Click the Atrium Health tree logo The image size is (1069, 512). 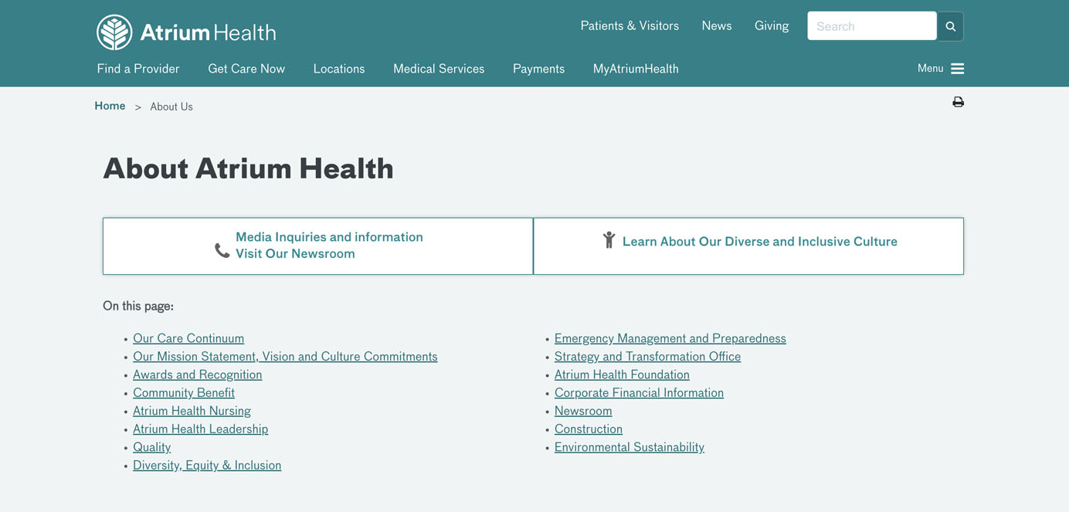pyautogui.click(x=114, y=32)
